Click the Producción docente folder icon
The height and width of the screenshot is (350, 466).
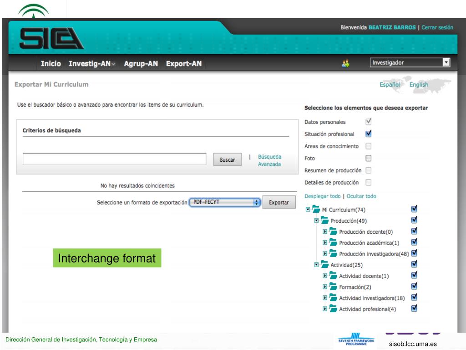333,231
